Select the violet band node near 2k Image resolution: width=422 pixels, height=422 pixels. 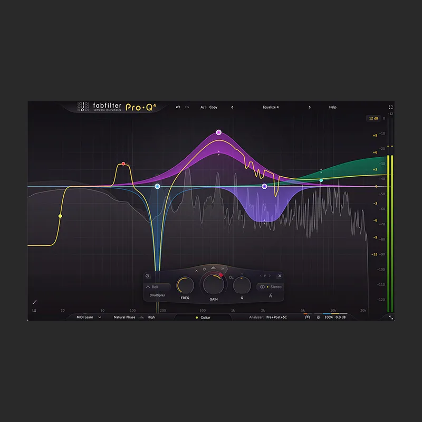264,186
